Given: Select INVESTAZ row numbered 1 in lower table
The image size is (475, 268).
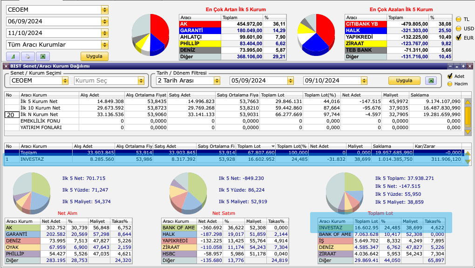Looking at the screenshot, I should (233, 159).
